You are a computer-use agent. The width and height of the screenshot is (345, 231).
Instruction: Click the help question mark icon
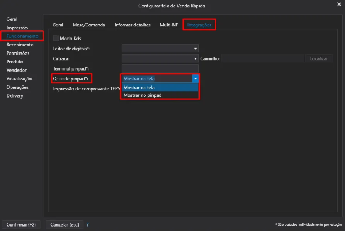(87, 224)
